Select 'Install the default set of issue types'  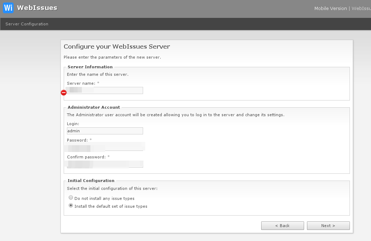(71, 206)
